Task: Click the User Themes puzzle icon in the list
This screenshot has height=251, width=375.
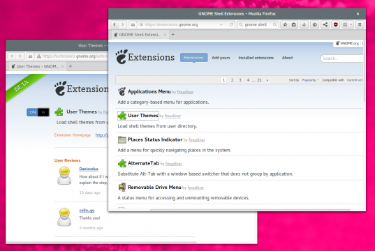Action: point(122,116)
